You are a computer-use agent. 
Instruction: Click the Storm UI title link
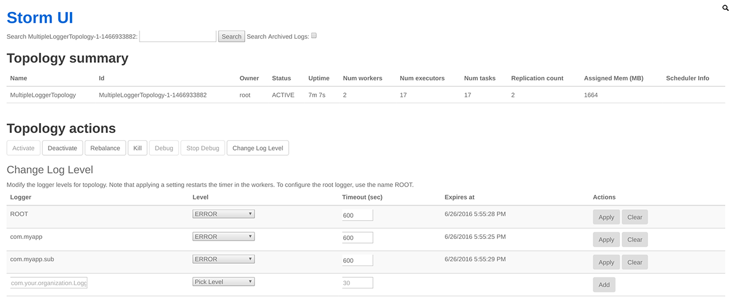(40, 18)
